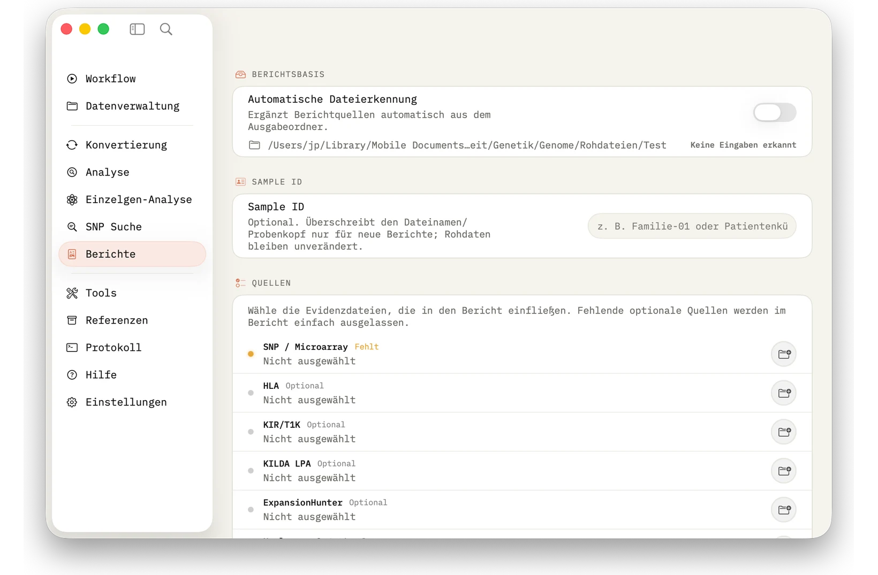Click the Referenzen archive box icon

72,320
